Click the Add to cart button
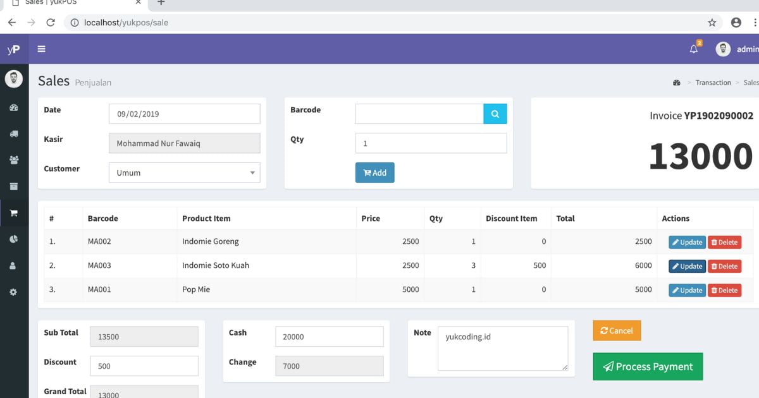The height and width of the screenshot is (398, 759). coord(375,172)
